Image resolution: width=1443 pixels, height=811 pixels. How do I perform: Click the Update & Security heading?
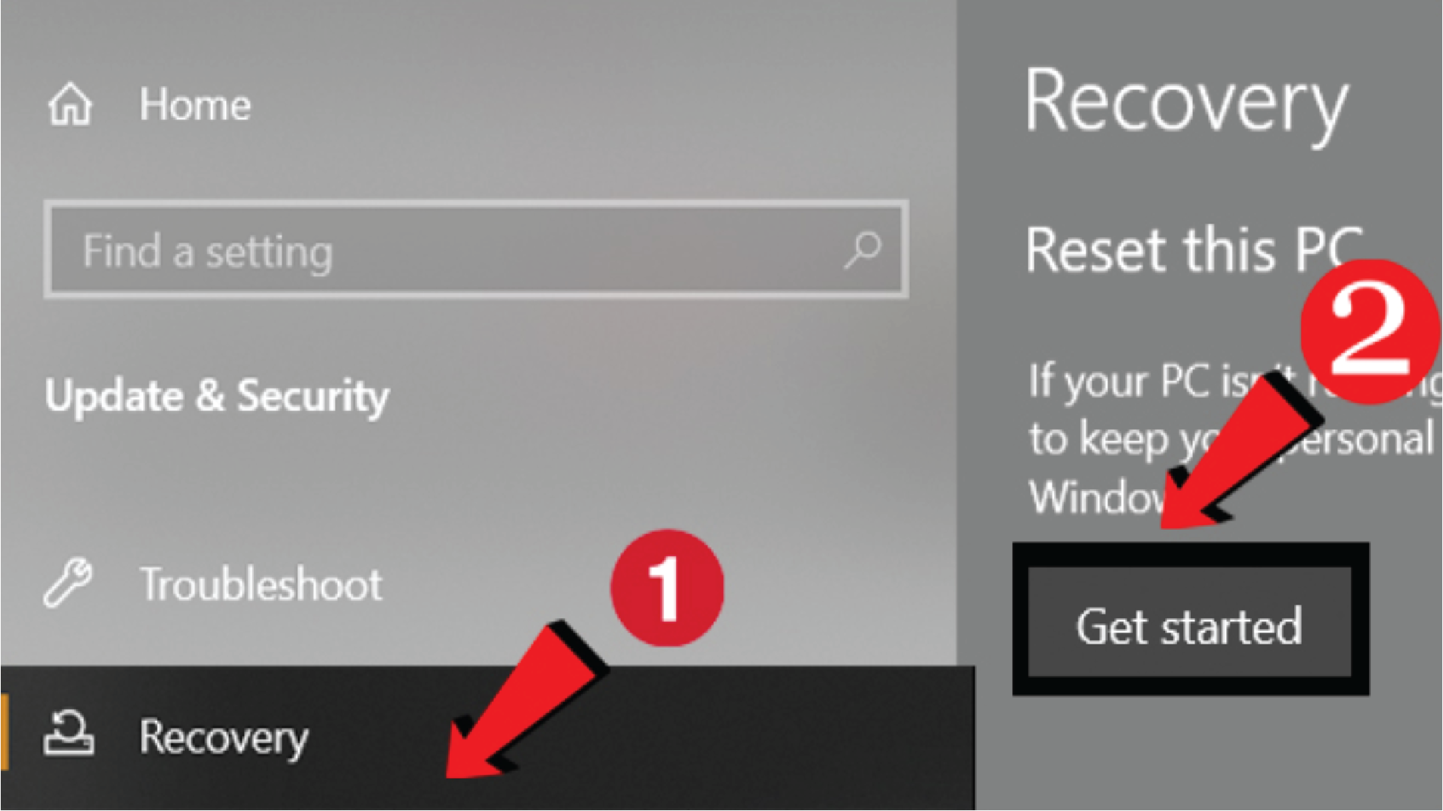coord(217,395)
